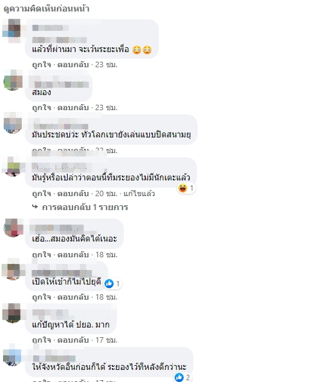This screenshot has width=316, height=382.
Task: Reply to the สมอง comment with ตอบกลับ
Action: coord(73,107)
